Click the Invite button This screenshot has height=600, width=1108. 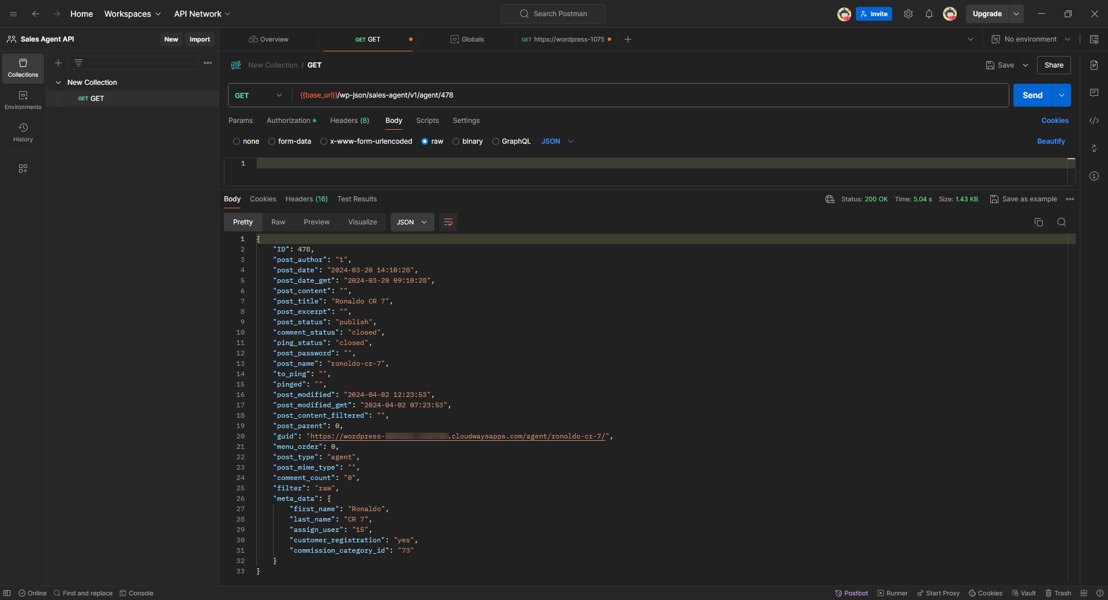(874, 14)
